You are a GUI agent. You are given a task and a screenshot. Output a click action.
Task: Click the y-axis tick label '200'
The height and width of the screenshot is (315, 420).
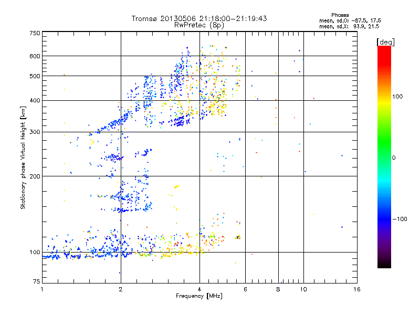[x=35, y=176]
